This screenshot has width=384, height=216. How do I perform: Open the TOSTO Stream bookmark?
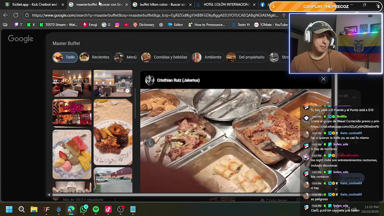coord(58,25)
